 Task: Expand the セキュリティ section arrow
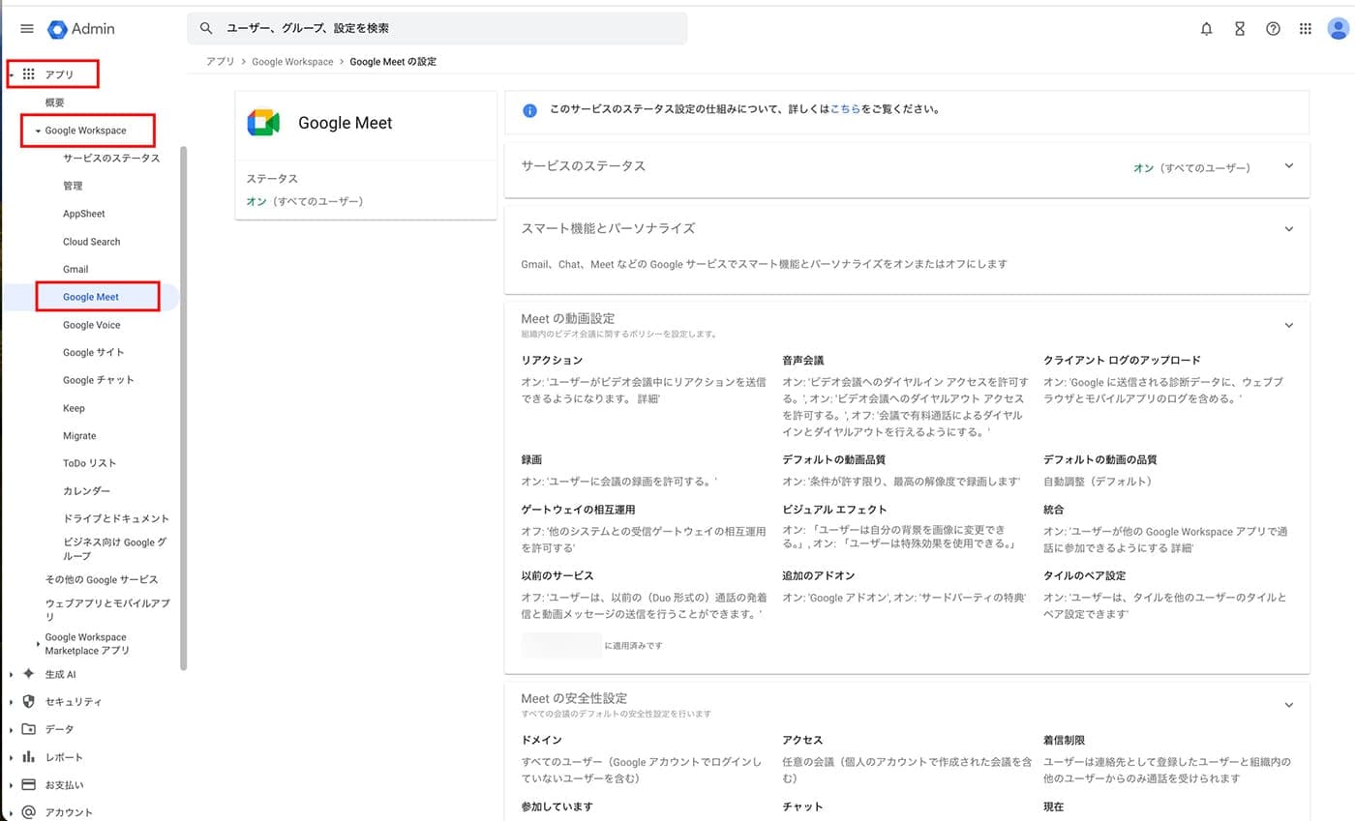coord(12,702)
